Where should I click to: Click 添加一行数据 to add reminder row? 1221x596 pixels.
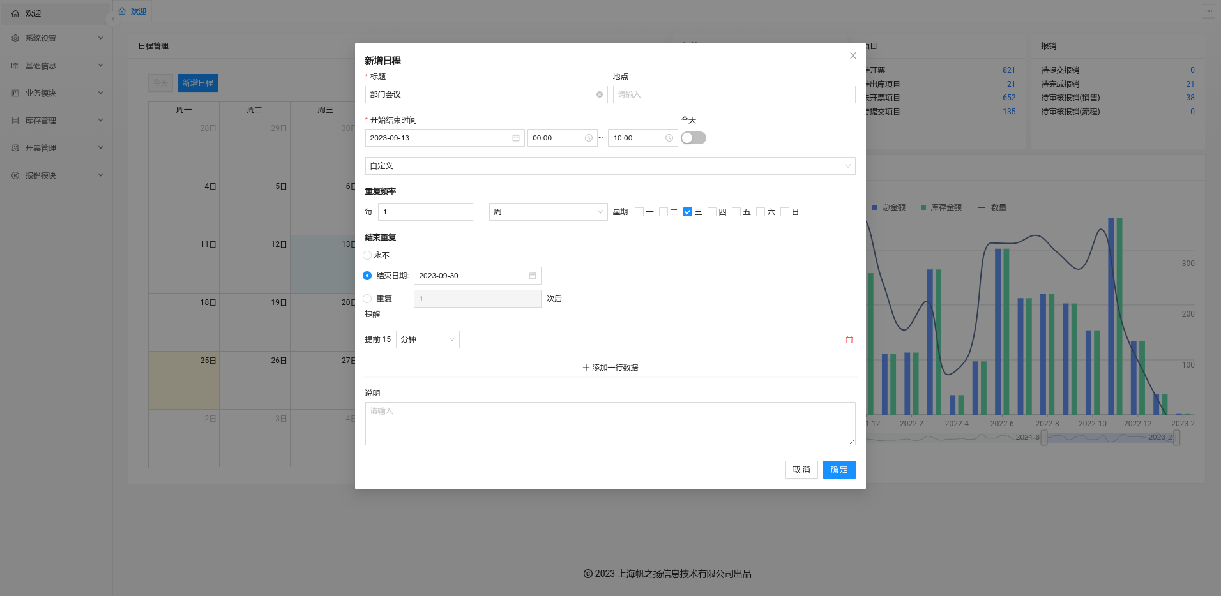click(610, 368)
